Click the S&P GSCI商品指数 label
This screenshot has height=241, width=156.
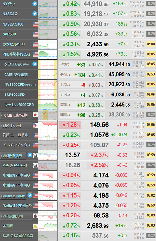(x=18, y=236)
